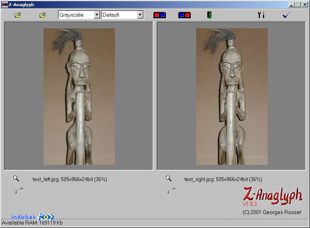Click alignment arrows icon under right image
Viewport: 310px width, 228px height.
(171, 190)
